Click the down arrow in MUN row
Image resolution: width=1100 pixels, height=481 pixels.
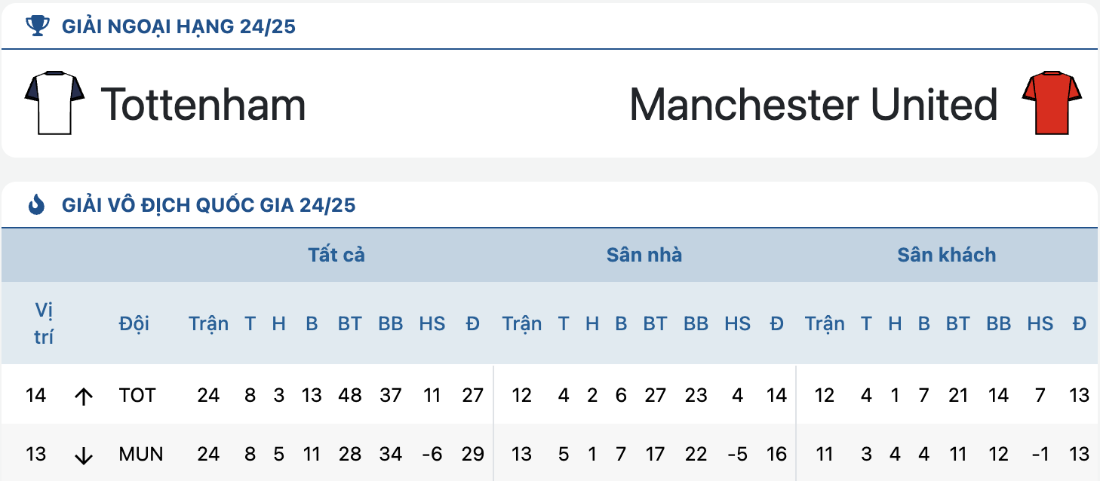point(83,455)
